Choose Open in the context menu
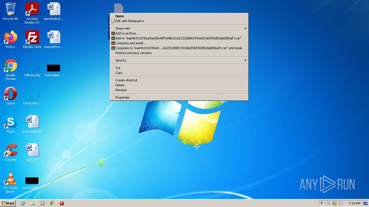This screenshot has width=369, height=207. pyautogui.click(x=179, y=16)
